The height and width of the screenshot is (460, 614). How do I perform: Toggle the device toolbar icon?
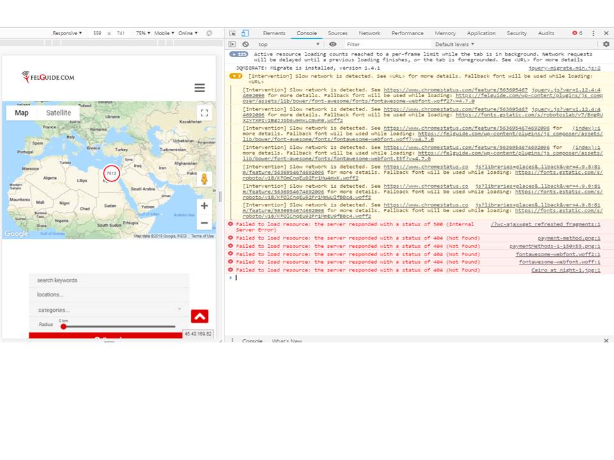244,33
